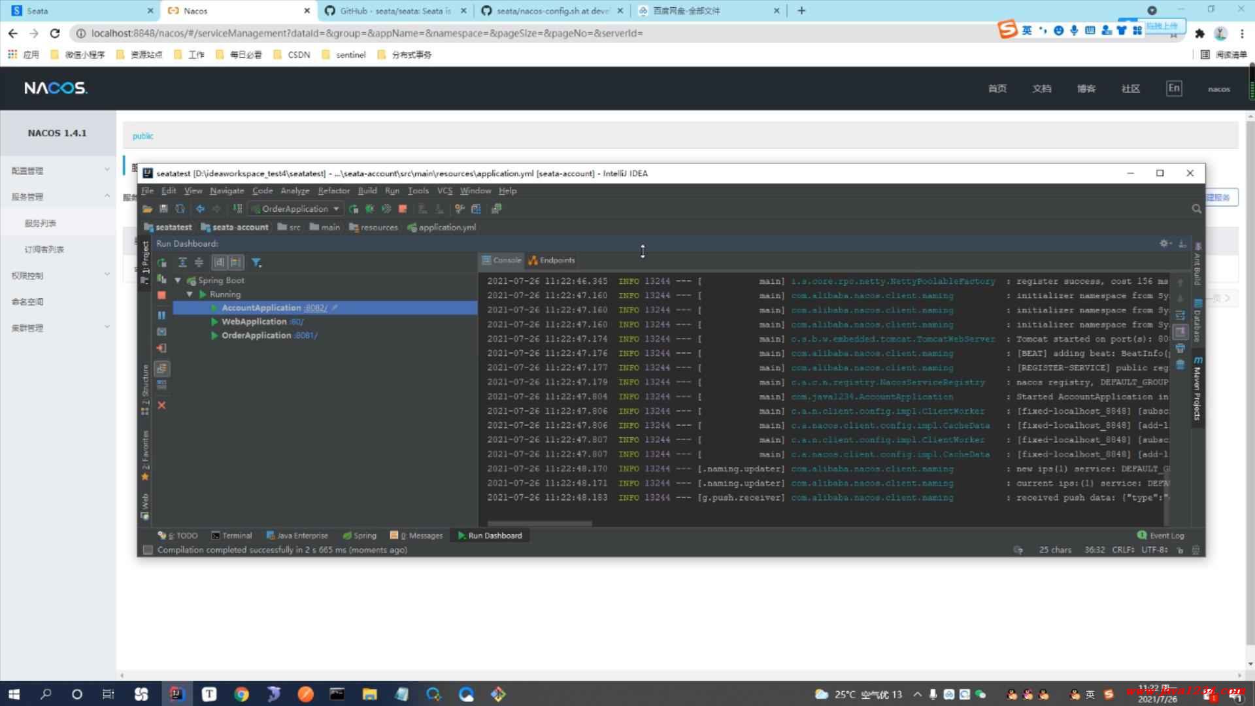1255x706 pixels.
Task: Click the blue Filter funnel icon in Run Dashboard
Action: tap(256, 263)
